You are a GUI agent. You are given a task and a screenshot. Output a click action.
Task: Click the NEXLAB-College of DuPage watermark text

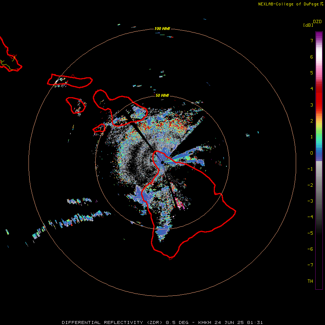tap(290, 4)
